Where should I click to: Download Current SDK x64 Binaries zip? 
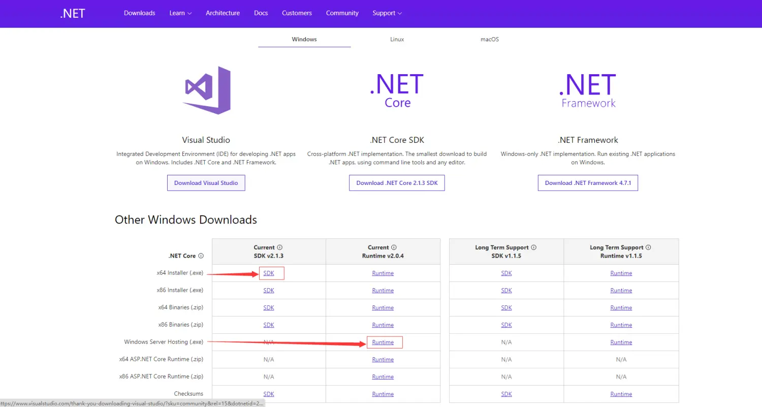coord(269,308)
